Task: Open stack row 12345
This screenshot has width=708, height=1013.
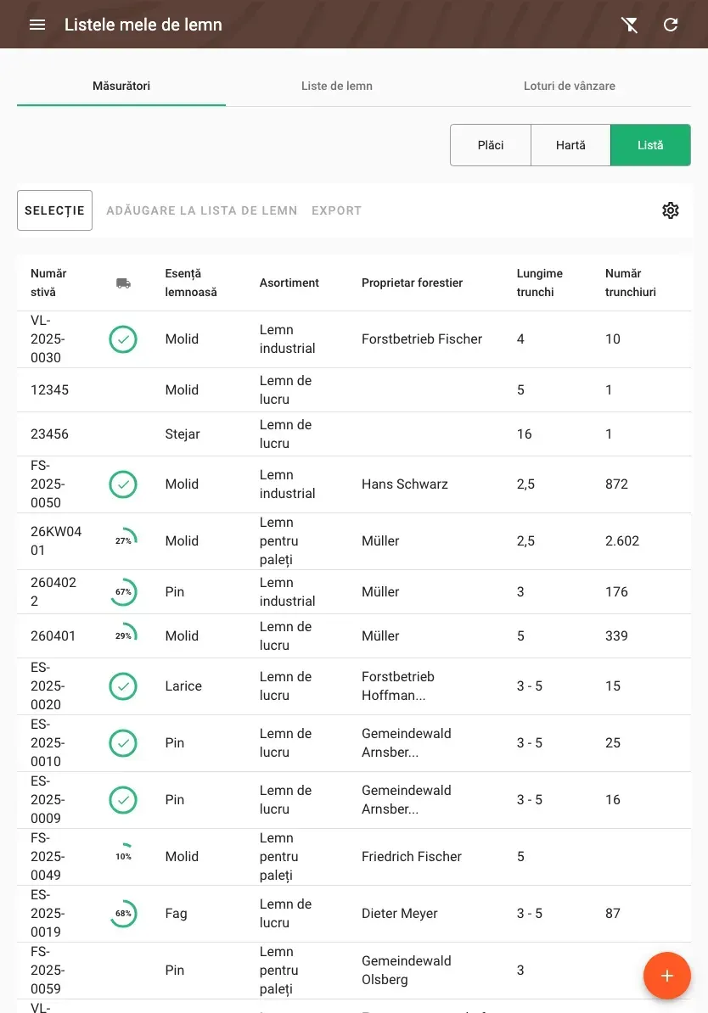Action: click(354, 390)
